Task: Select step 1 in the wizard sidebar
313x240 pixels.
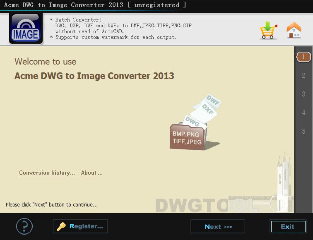Action: tap(303, 57)
